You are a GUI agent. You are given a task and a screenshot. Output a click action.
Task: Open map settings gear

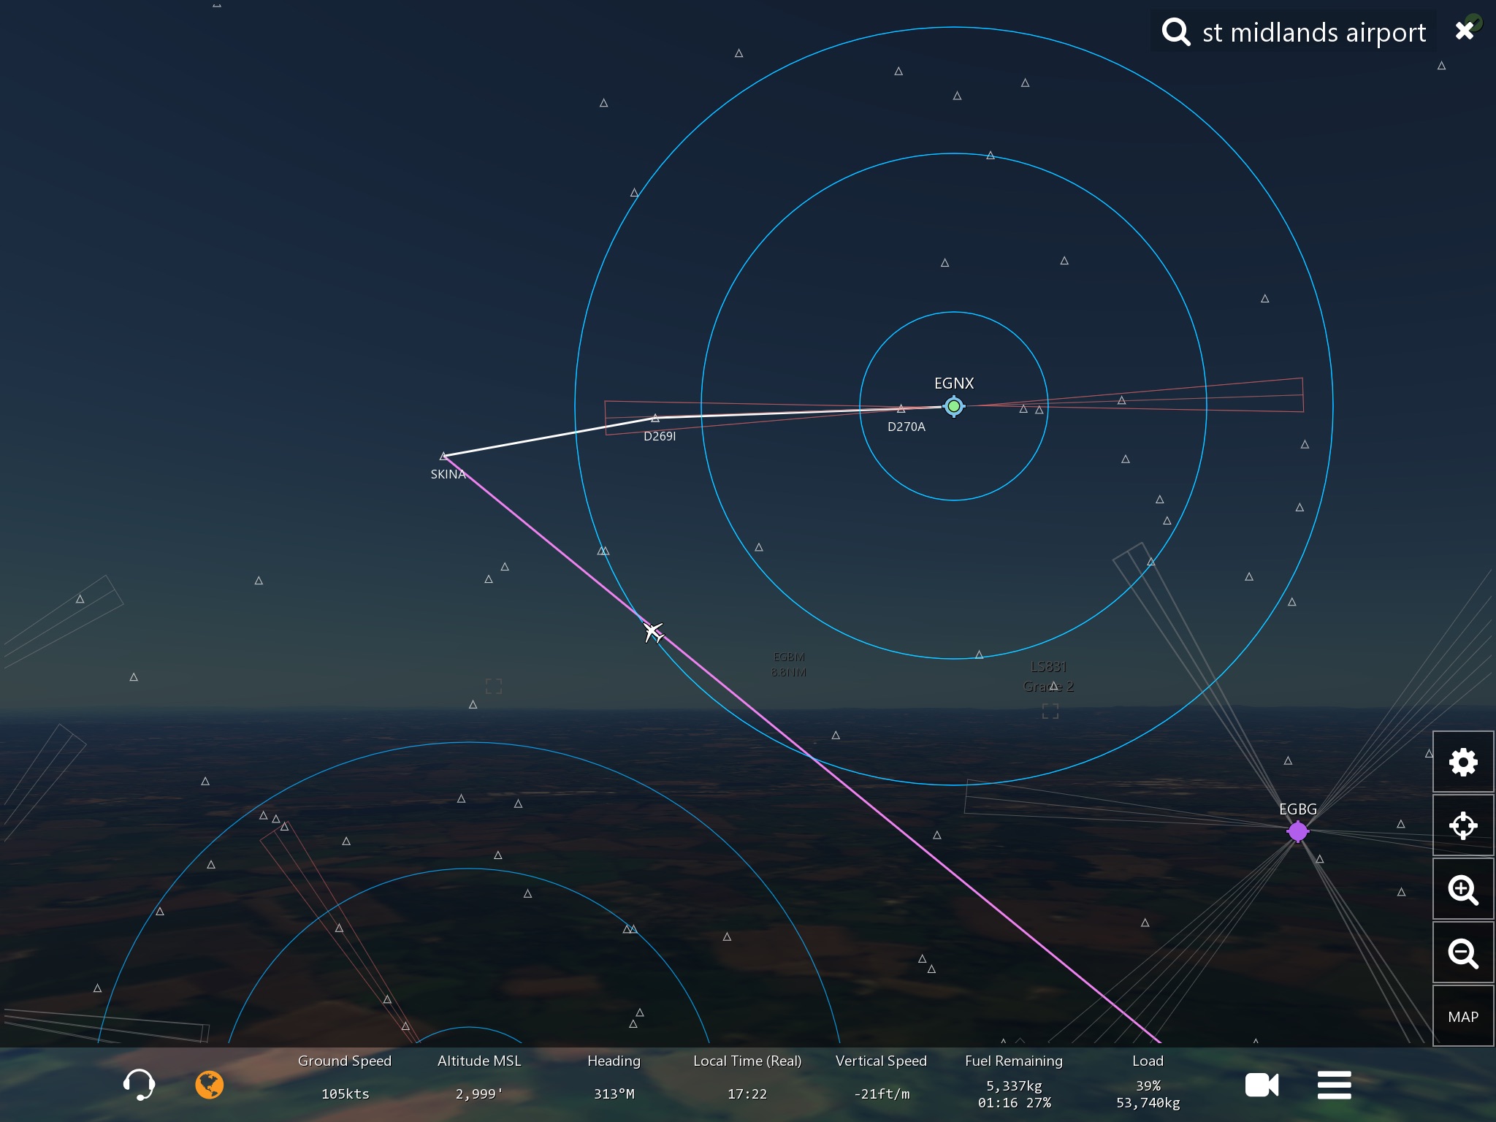[1462, 762]
